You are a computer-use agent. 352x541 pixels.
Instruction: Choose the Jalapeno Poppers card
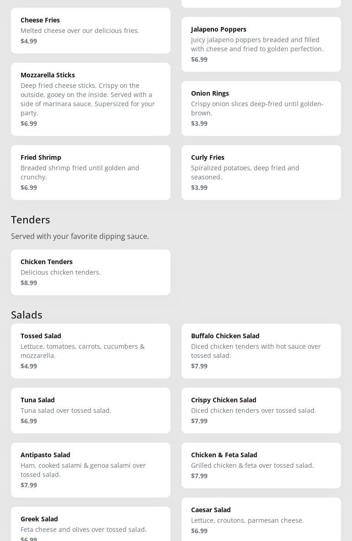(261, 44)
